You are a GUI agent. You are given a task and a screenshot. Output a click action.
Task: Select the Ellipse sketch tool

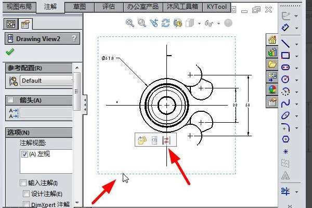(285, 115)
